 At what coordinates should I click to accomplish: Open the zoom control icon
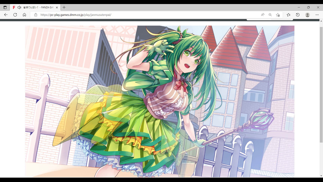(270, 15)
